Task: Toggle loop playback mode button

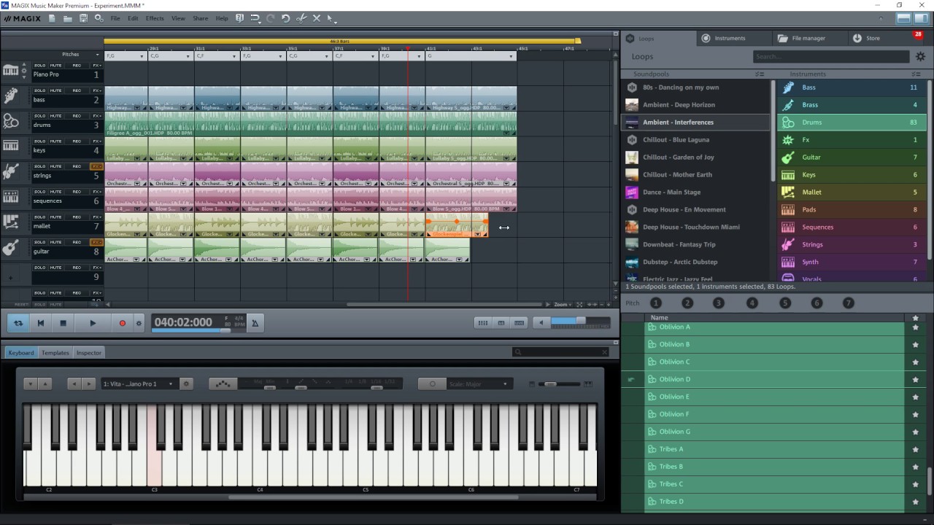Action: click(x=18, y=323)
